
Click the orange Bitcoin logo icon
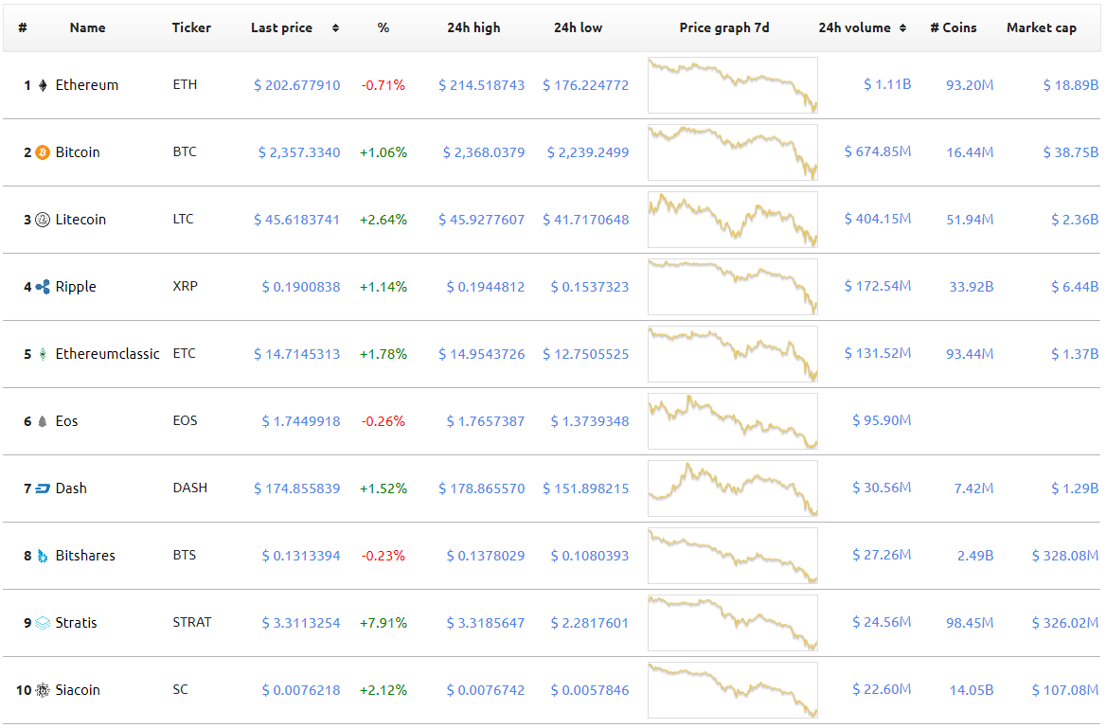[43, 152]
